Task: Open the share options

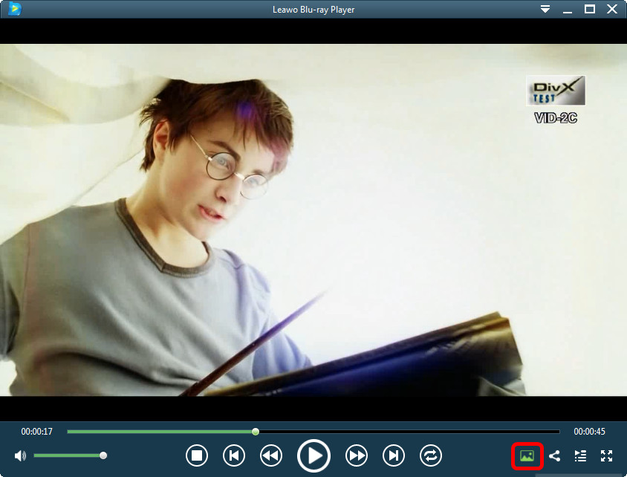Action: 554,455
